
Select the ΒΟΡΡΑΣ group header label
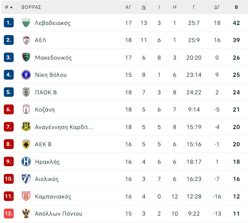click(x=31, y=7)
